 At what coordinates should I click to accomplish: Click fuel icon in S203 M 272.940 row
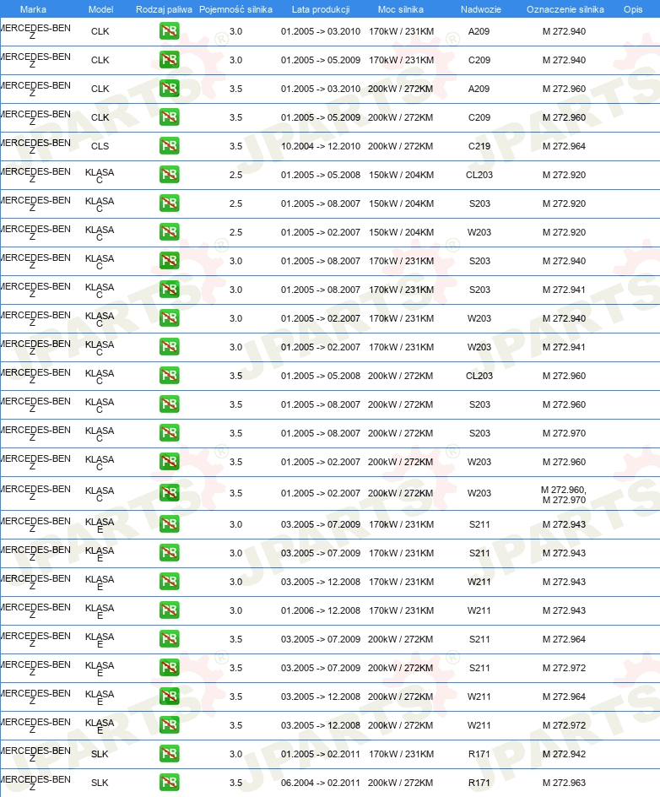[x=169, y=261]
